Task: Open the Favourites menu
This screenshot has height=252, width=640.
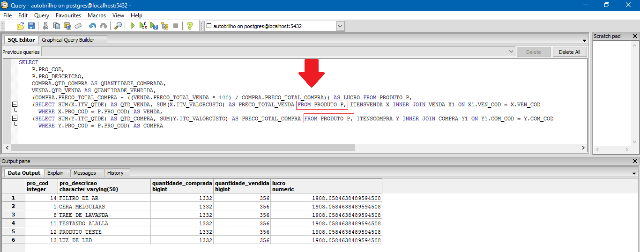Action: coord(68,15)
